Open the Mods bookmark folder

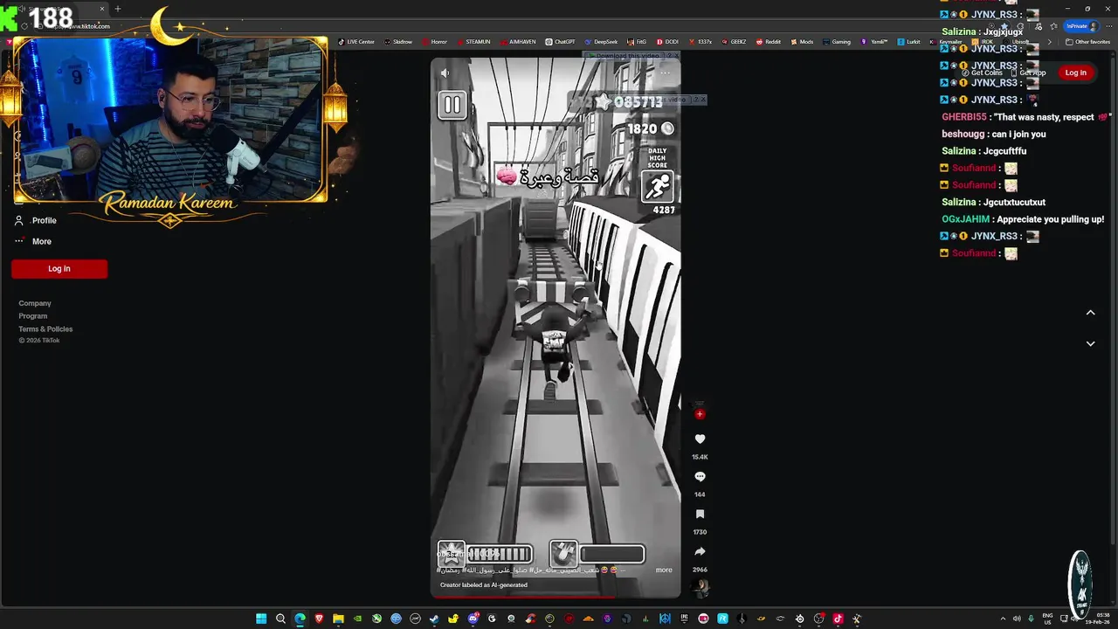pyautogui.click(x=802, y=41)
